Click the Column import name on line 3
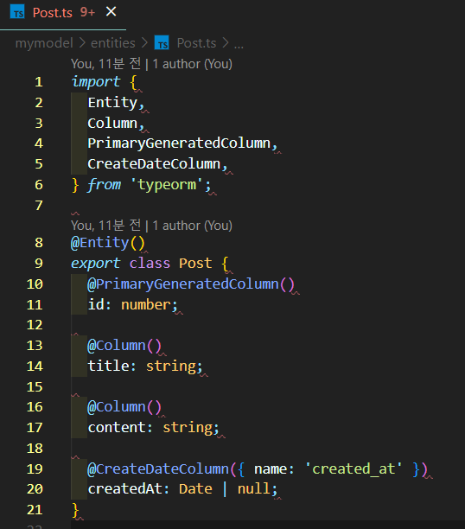 112,123
